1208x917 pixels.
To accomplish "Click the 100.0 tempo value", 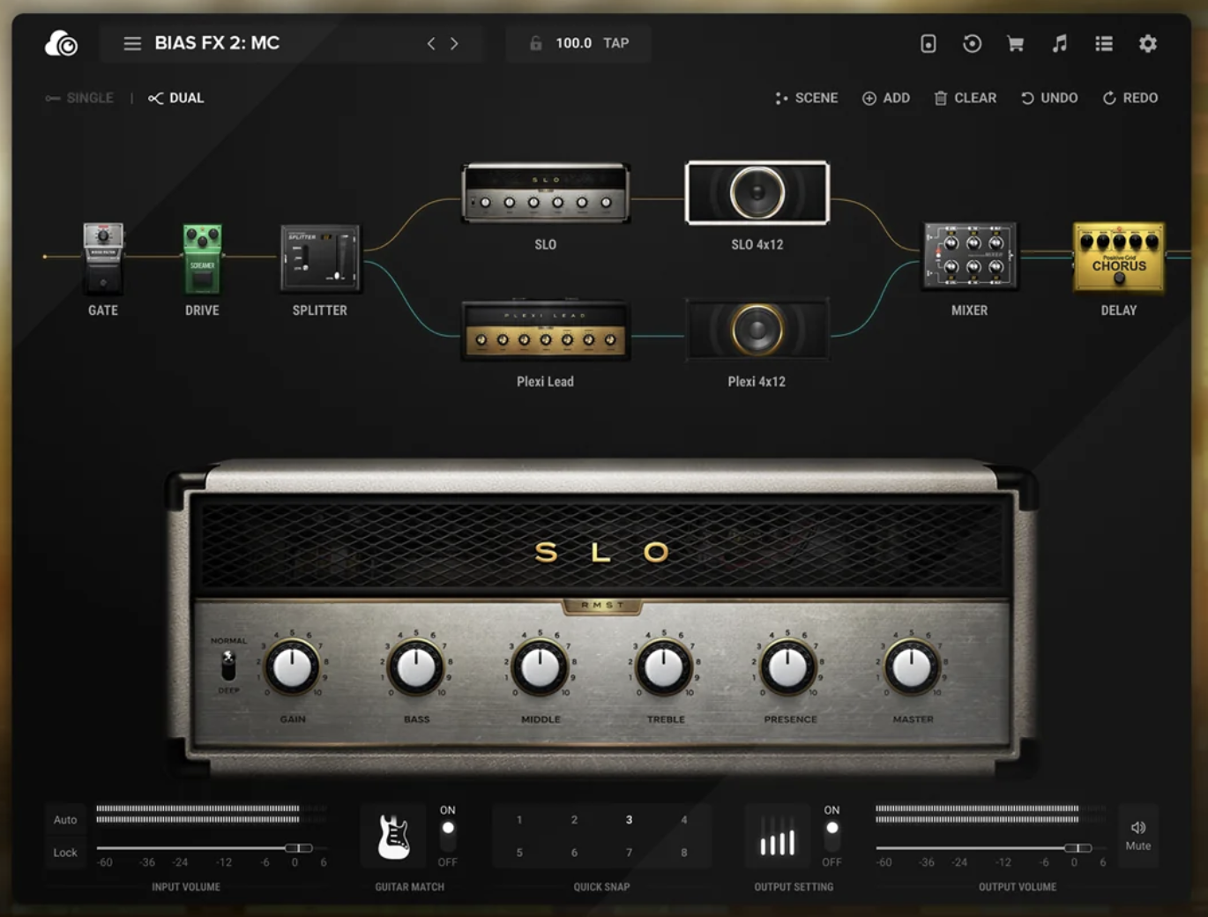I will coord(573,43).
